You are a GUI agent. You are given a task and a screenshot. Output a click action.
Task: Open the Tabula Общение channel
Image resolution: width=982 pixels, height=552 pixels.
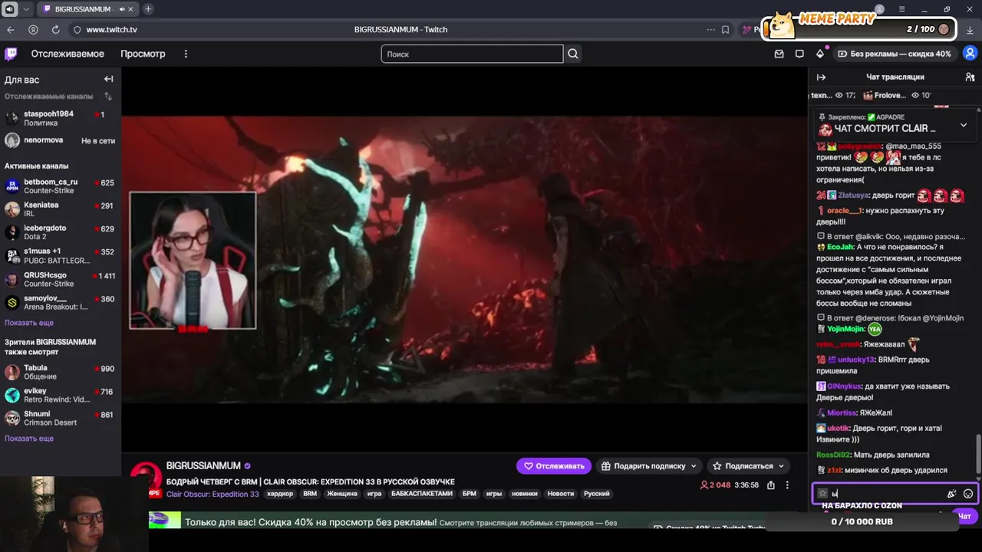[x=60, y=372]
